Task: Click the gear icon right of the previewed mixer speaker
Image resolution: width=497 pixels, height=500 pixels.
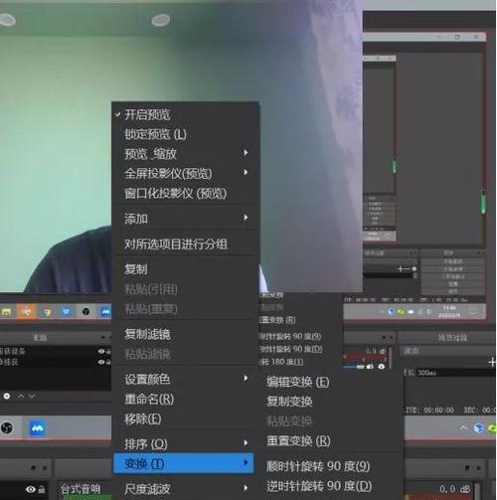Action: tap(382, 366)
